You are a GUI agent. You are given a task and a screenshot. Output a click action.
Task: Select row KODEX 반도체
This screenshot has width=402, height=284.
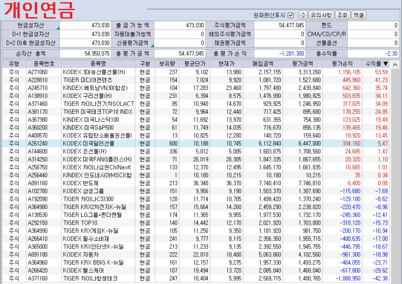click(x=196, y=183)
